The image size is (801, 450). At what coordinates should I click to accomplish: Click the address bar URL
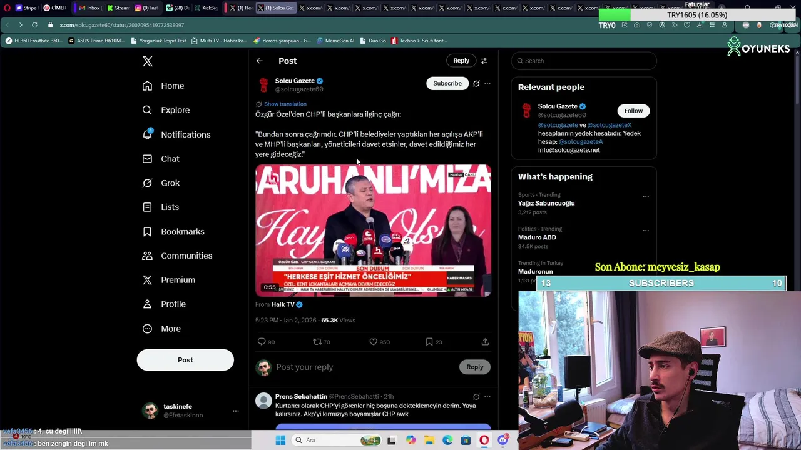click(x=122, y=25)
